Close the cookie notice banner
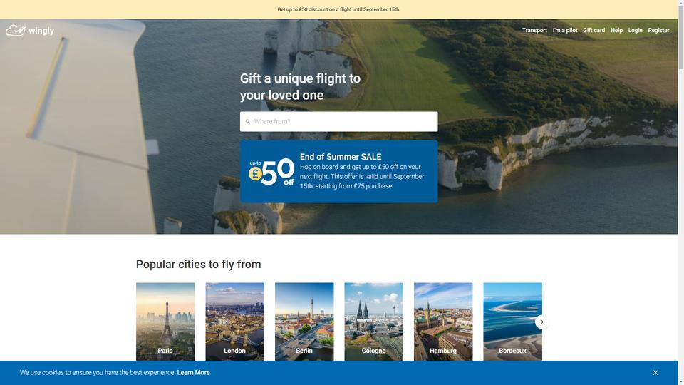Screen dimensions: 684x385 [x=655, y=373]
